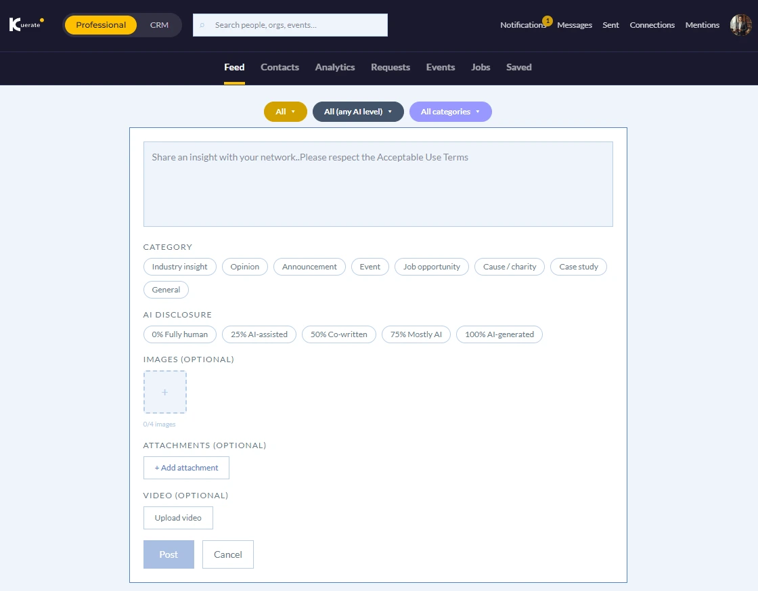The image size is (758, 591).
Task: Go to the Feed tab
Action: [x=234, y=67]
